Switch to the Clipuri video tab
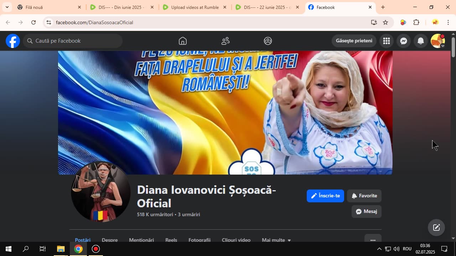Viewport: 456px width, 256px height. click(x=236, y=240)
